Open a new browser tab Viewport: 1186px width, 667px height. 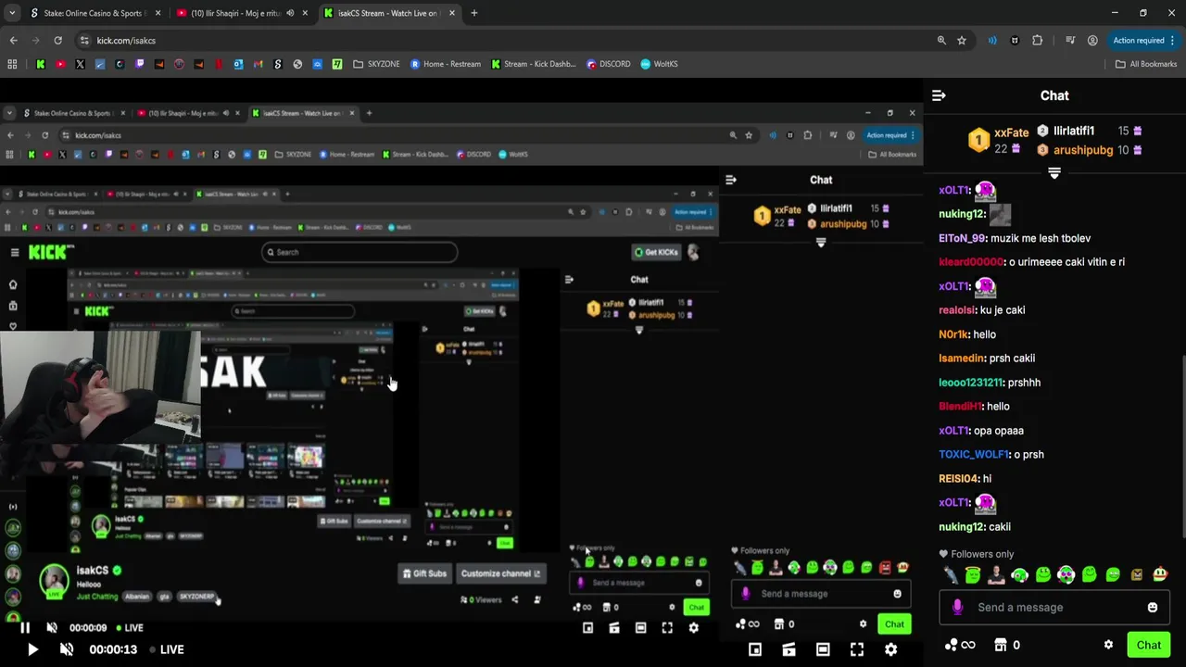click(x=474, y=13)
